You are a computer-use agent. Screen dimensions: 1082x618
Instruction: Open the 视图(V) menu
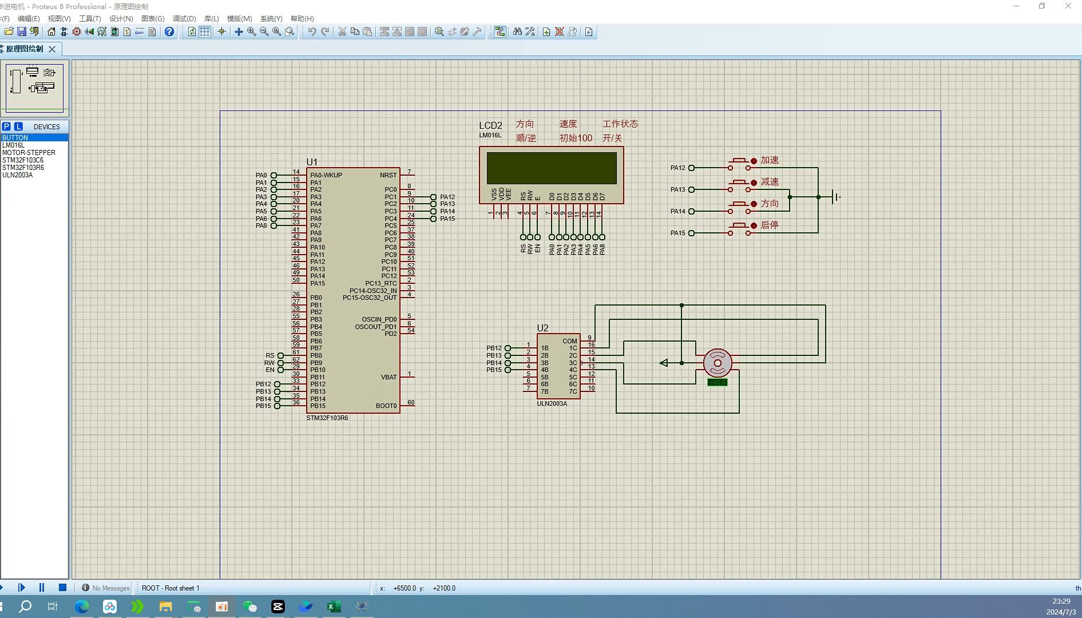point(59,18)
